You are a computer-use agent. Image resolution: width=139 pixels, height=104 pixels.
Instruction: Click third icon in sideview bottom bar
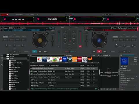click(x=107, y=89)
